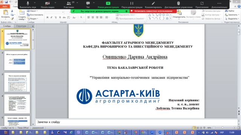Viewport: 241px width, 135px height.
Task: Select the right arrow shape
Action: tap(160, 15)
